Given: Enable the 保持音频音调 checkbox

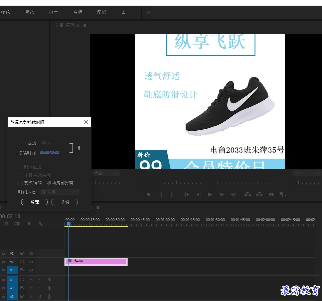Looking at the screenshot, I should pyautogui.click(x=20, y=175).
